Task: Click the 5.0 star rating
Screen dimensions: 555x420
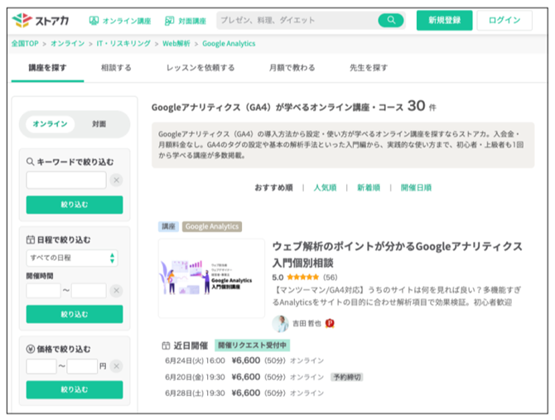Action: point(295,277)
